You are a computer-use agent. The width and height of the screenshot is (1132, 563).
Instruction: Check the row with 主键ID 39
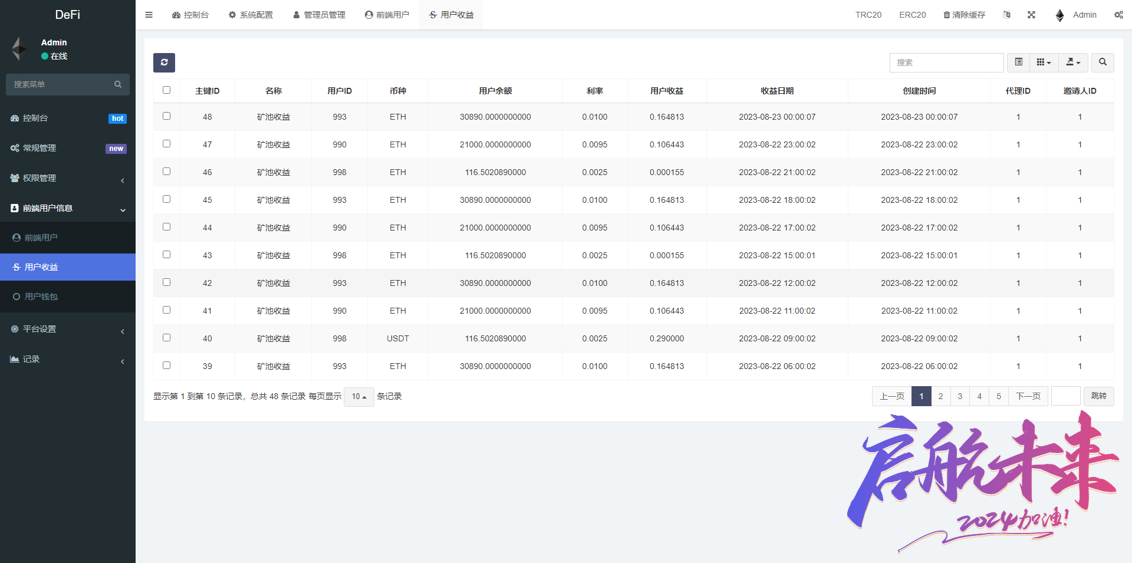[166, 366]
